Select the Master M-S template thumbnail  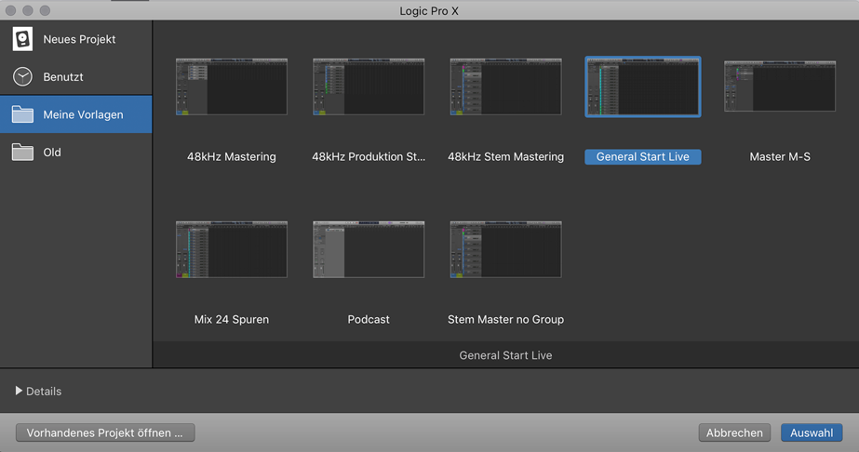[780, 86]
